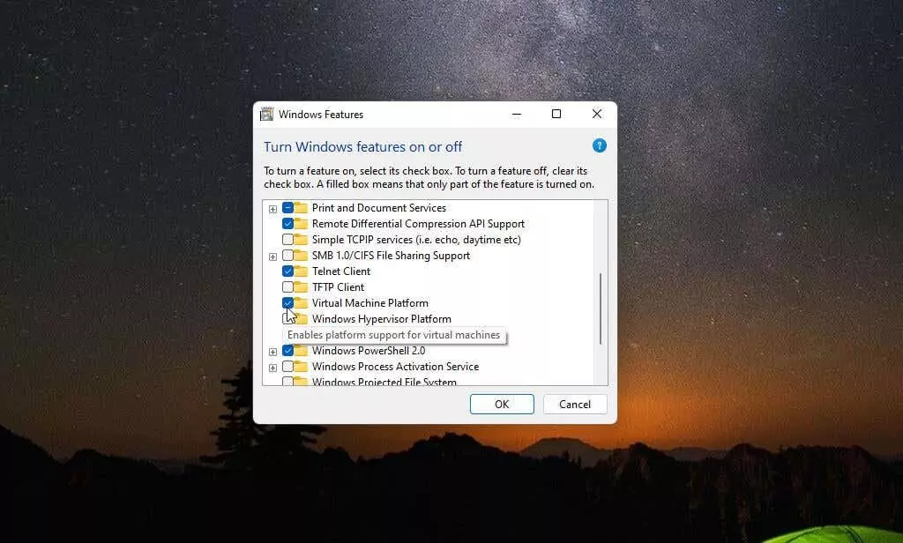The width and height of the screenshot is (903, 543).
Task: Toggle Print and Document Services checkbox
Action: 288,208
